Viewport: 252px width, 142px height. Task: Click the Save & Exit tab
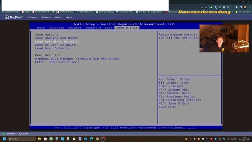click(127, 28)
